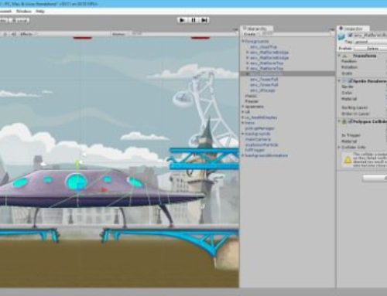Click the Hierarchy search field
This screenshot has height=296, width=387.
point(296,34)
